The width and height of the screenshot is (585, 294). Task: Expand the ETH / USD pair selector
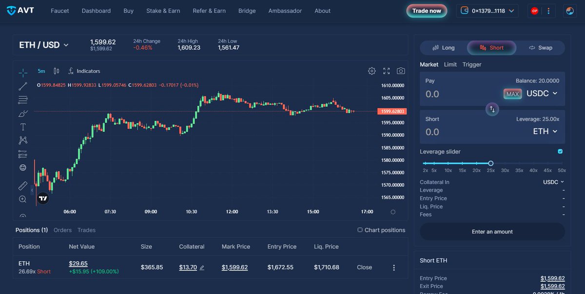coord(44,45)
